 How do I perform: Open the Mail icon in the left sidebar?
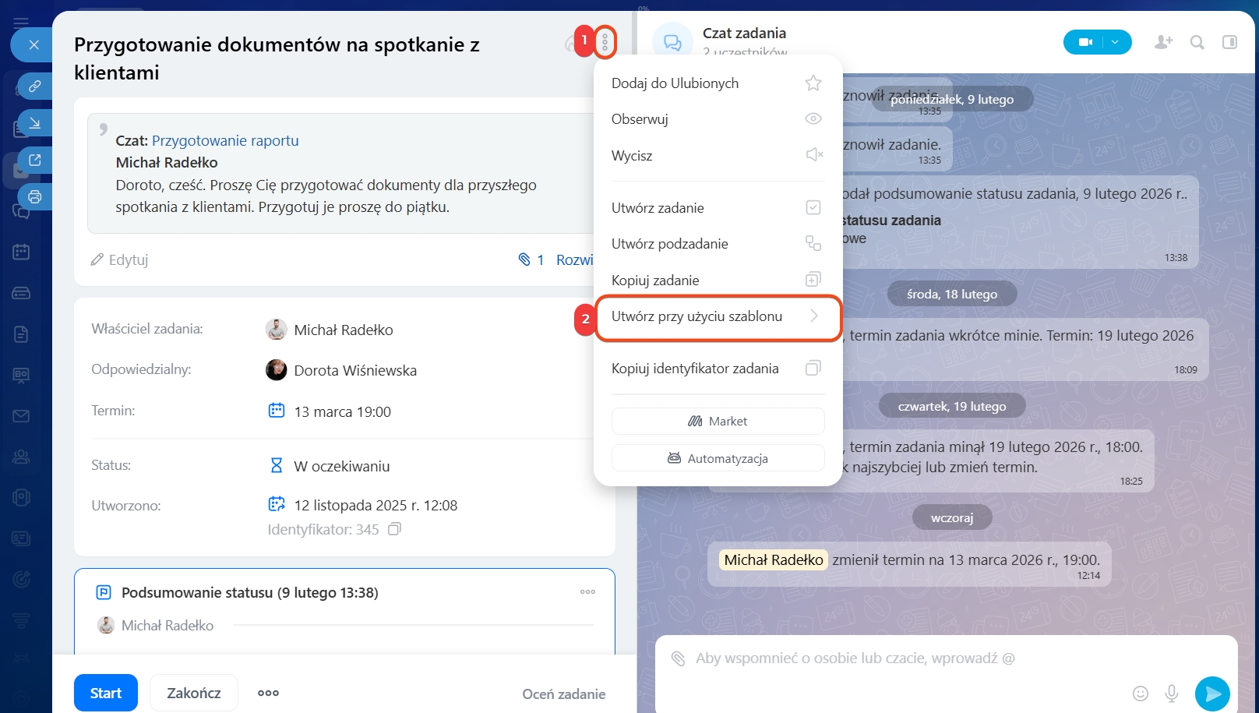[x=21, y=416]
